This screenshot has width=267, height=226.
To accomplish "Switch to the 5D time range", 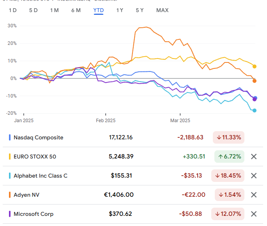I will tap(34, 10).
